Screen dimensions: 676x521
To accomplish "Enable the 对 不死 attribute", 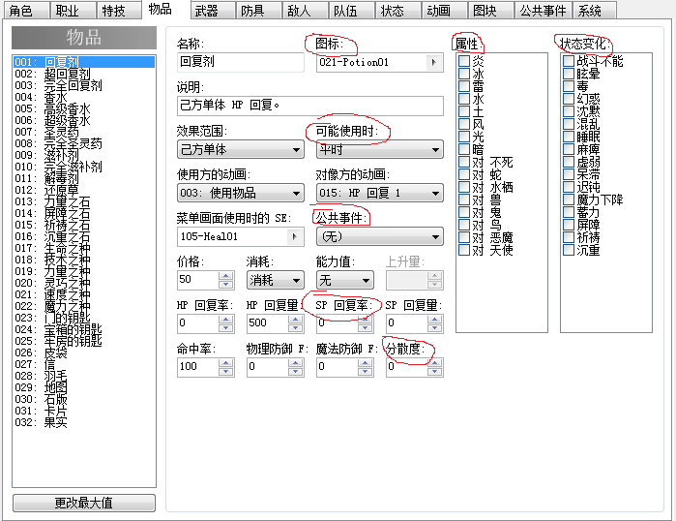I will coord(464,162).
